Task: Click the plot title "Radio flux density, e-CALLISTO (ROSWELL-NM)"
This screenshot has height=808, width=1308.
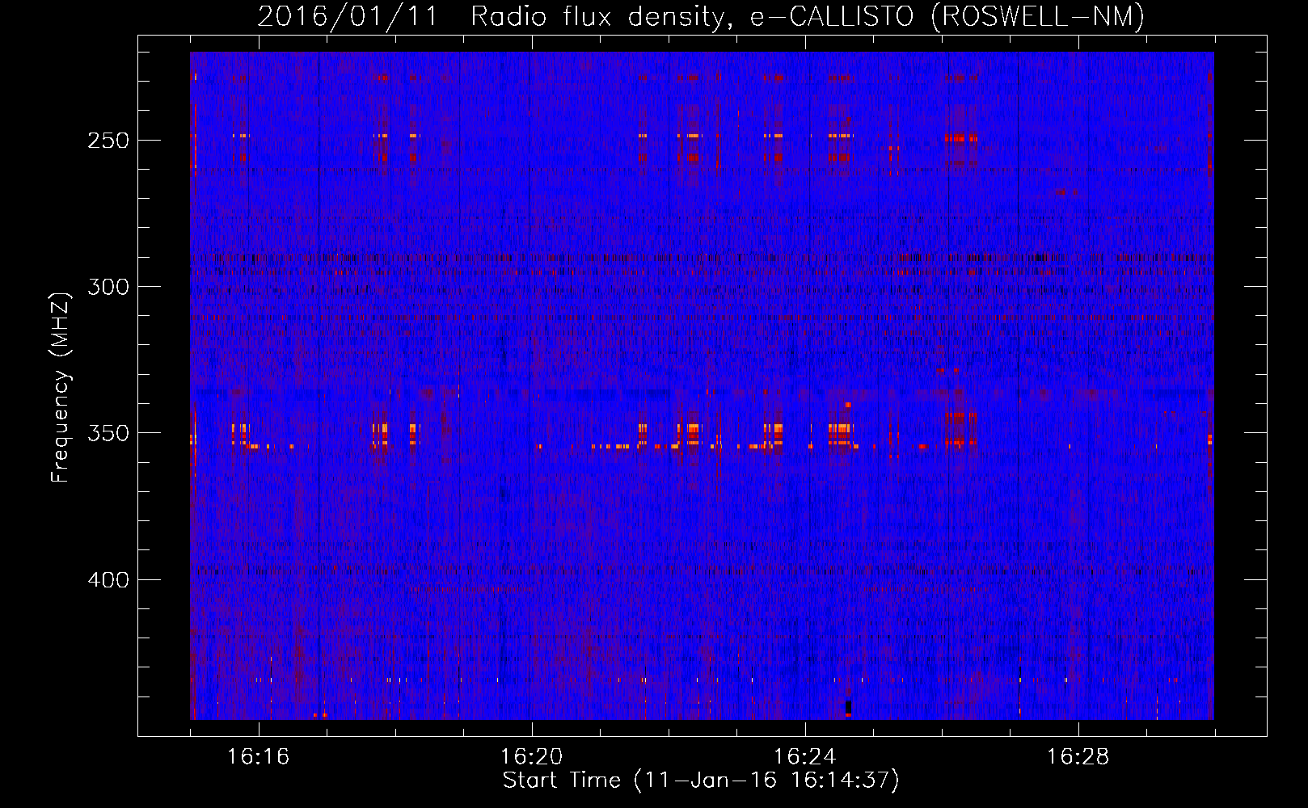Action: (808, 16)
